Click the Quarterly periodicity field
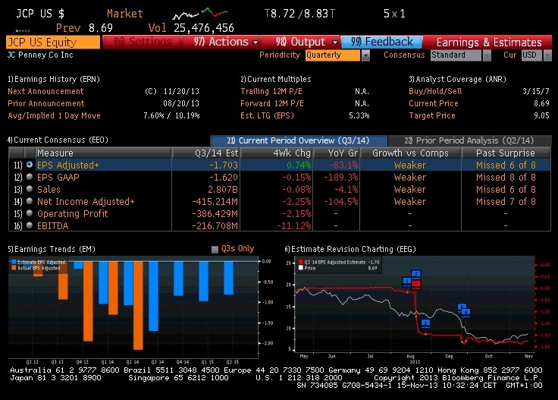 pos(333,55)
